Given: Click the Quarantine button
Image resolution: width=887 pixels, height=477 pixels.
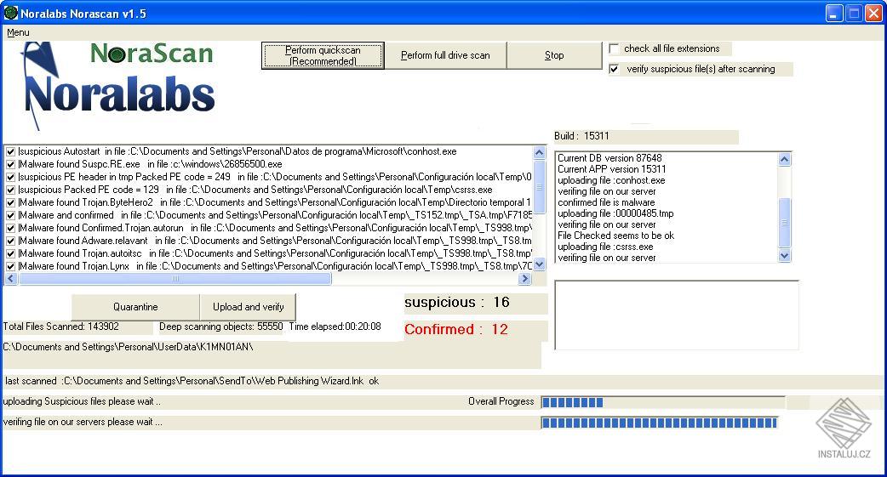Looking at the screenshot, I should [135, 307].
